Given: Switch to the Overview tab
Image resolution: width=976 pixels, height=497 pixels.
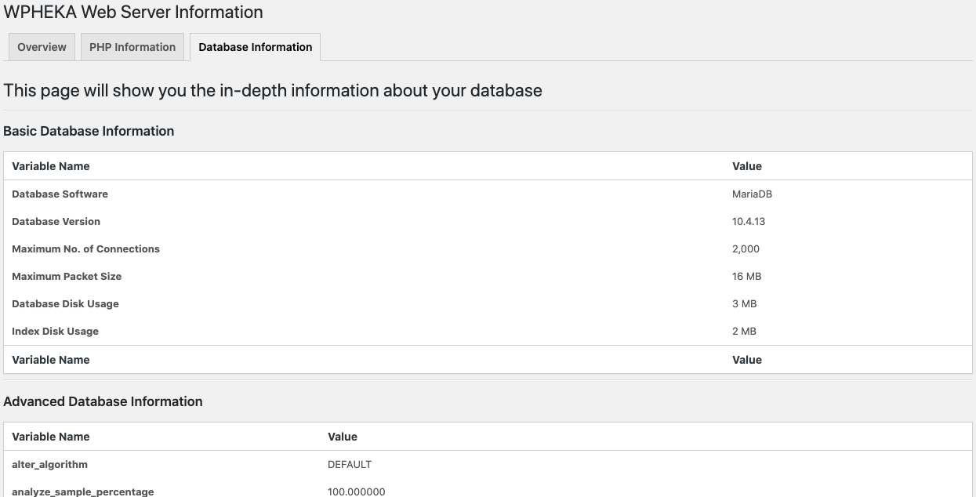Looking at the screenshot, I should click(x=42, y=47).
